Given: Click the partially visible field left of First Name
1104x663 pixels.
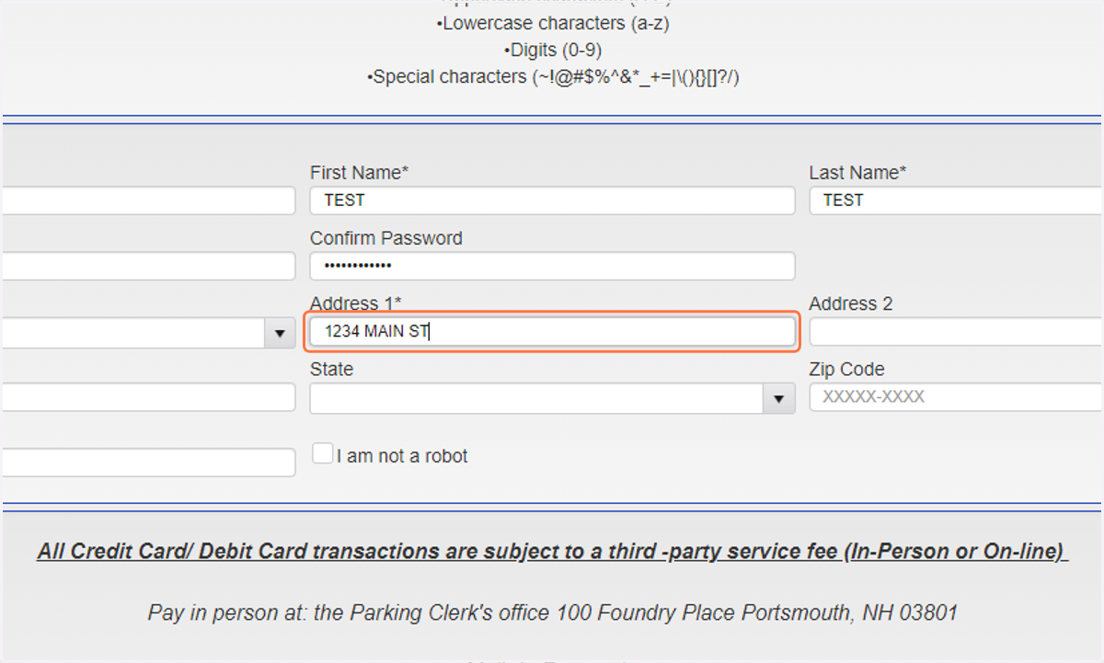Looking at the screenshot, I should tap(148, 200).
